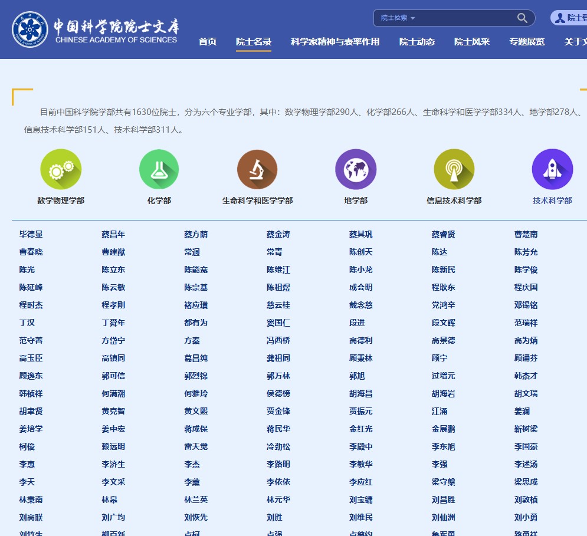This screenshot has height=536, width=587.
Task: Open the 院士风采 menu item
Action: pos(471,42)
